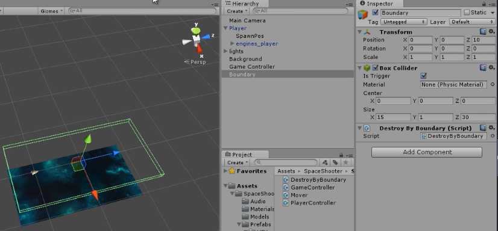Collapse the Box Collider component foldout

(x=359, y=67)
